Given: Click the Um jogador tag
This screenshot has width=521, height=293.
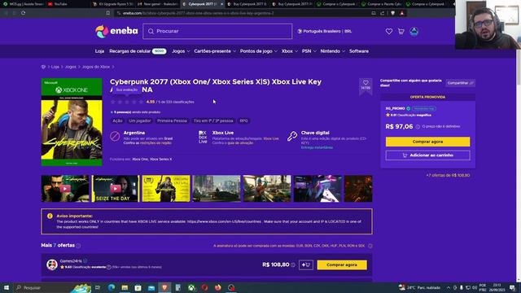Looking at the screenshot, I should [139, 121].
